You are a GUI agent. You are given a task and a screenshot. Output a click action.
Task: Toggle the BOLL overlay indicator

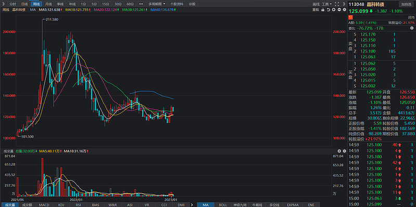(223, 204)
